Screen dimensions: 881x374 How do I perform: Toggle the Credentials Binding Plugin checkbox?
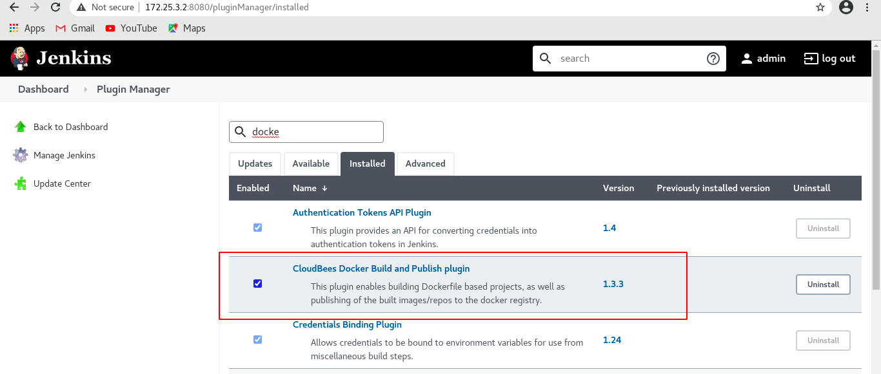258,340
